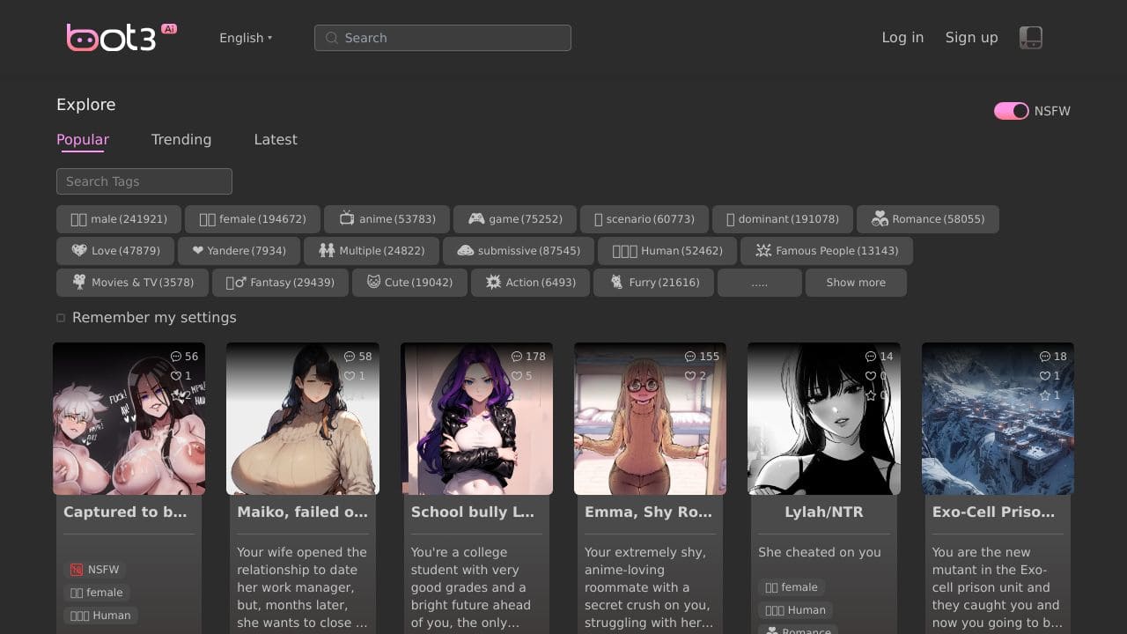
Task: Open the Sign up link
Action: [x=971, y=37]
